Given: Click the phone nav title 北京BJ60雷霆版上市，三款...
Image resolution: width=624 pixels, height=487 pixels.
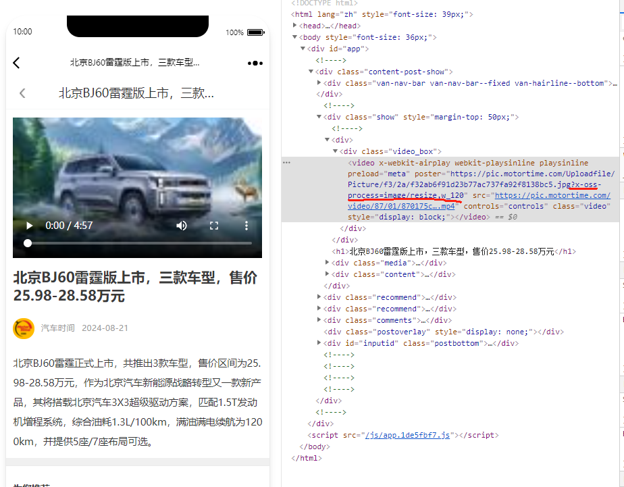Looking at the screenshot, I should click(136, 93).
